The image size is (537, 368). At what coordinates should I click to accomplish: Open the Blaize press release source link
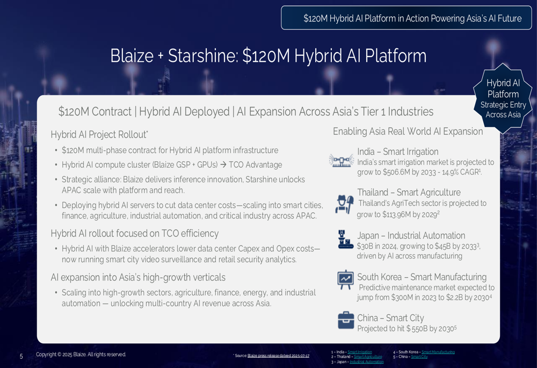278,356
